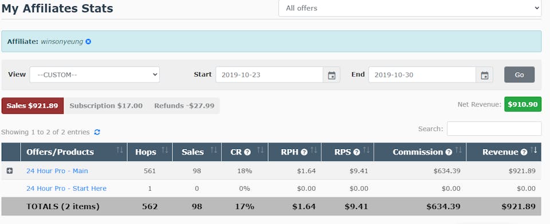Image resolution: width=550 pixels, height=224 pixels.
Task: Sort table by Hops column
Action: (150, 152)
